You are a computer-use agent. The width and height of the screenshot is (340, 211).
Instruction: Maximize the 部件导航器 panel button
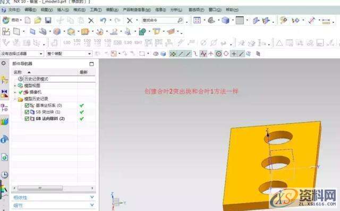click(91, 64)
